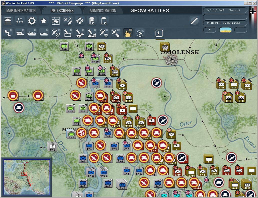This screenshot has width=258, height=198.
Task: Click the first document icon in top toolbar
Action: pyautogui.click(x=92, y=21)
